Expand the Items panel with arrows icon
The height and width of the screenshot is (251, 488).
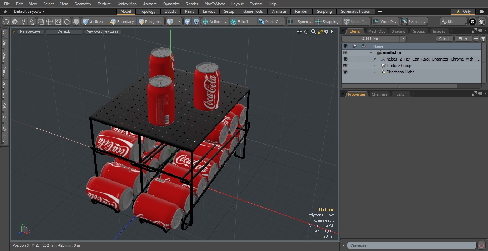pos(474,31)
